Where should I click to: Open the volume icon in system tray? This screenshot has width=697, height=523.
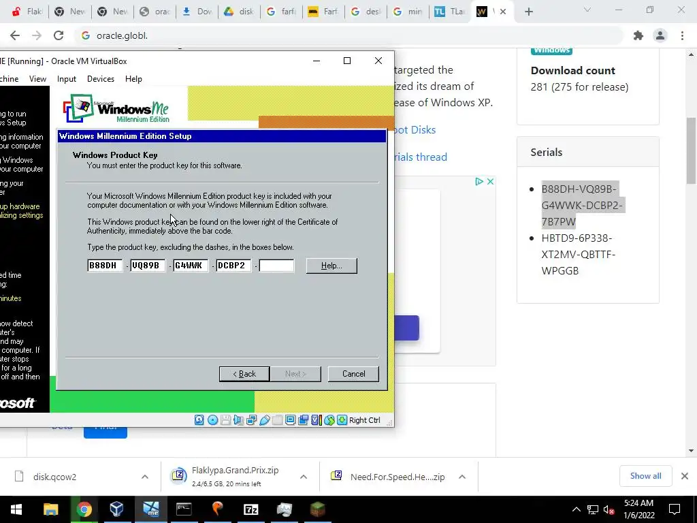coord(609,509)
